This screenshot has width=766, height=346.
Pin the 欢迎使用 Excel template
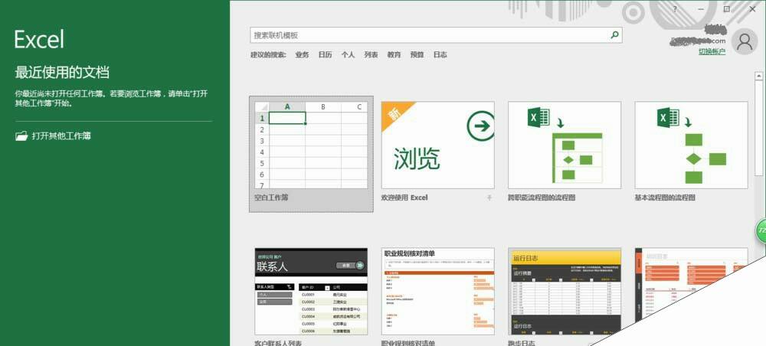click(x=489, y=197)
